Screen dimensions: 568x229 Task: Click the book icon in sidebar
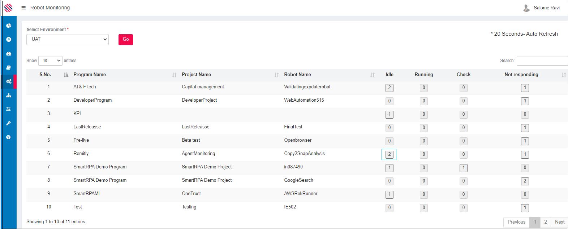(9, 67)
